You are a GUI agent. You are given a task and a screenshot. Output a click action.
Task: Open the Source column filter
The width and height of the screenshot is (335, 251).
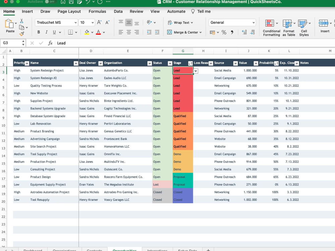235,63
